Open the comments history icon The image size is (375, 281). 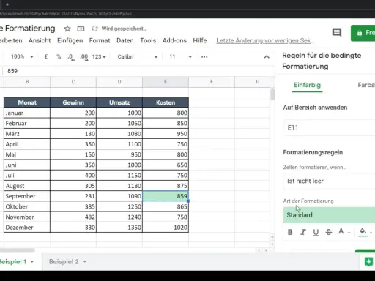click(x=337, y=32)
